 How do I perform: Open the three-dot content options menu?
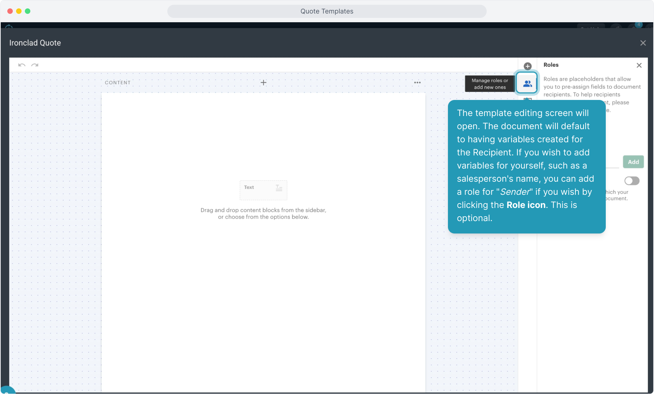click(x=417, y=82)
